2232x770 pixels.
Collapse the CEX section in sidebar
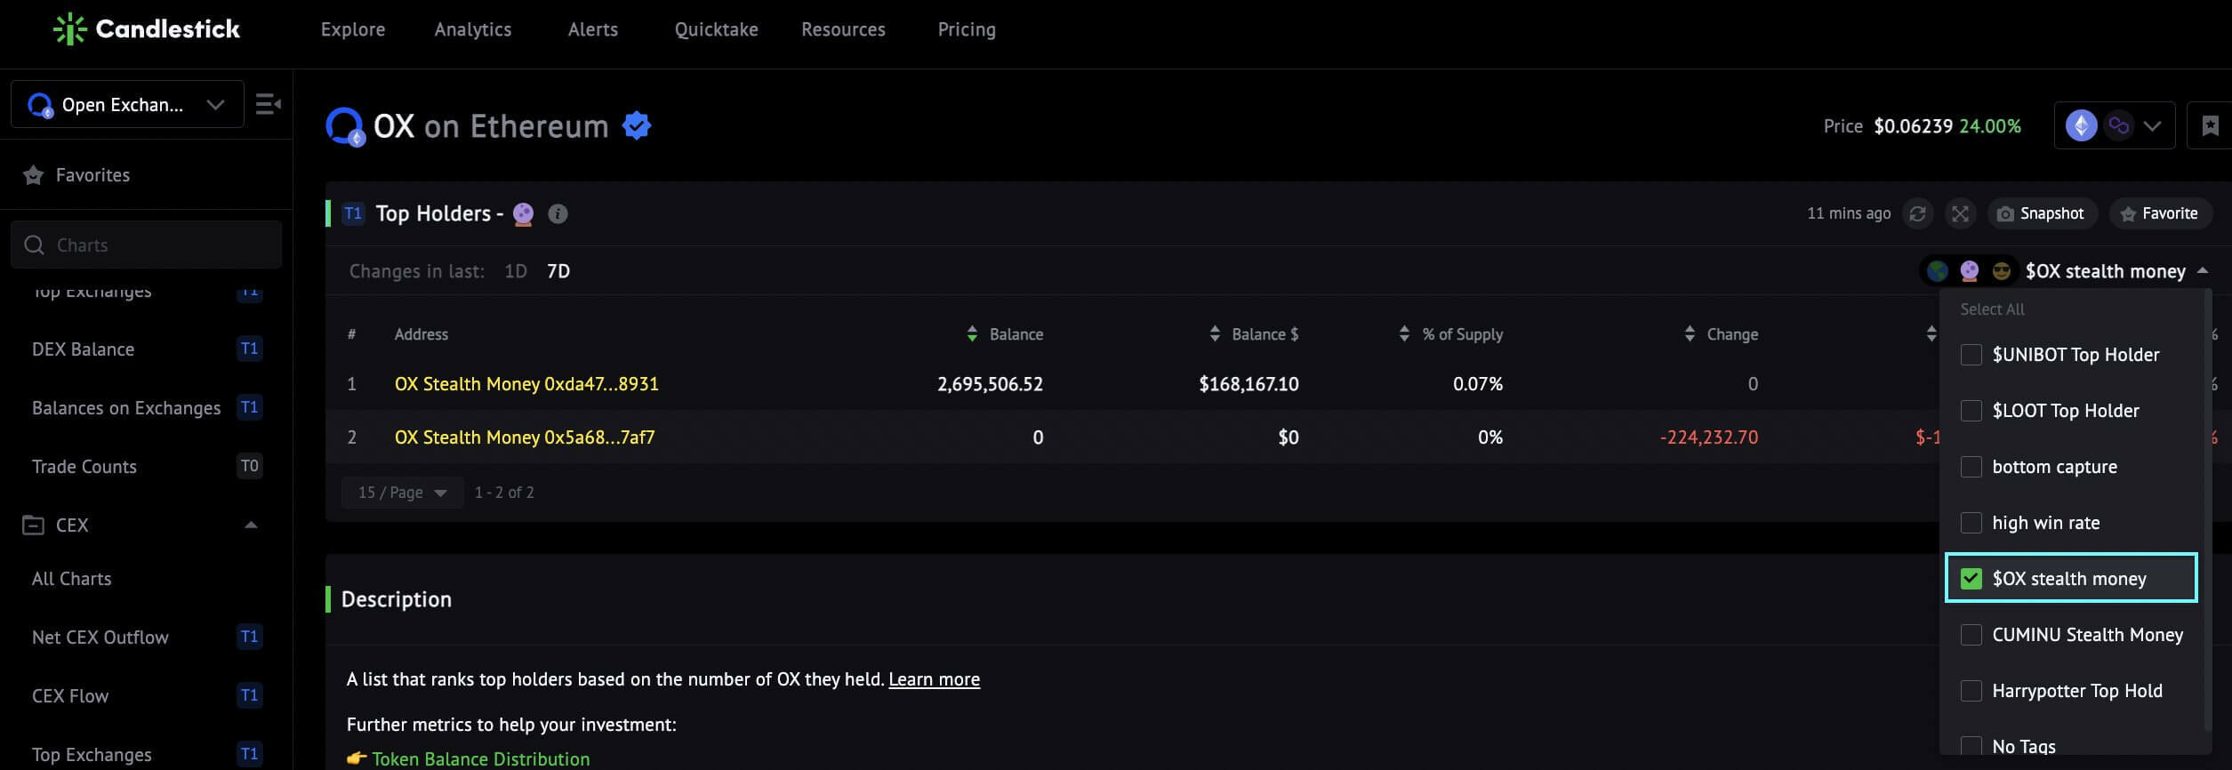click(251, 525)
